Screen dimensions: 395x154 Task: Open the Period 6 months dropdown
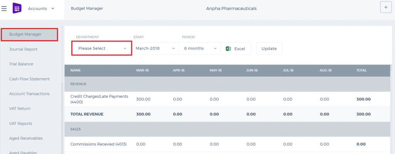coord(200,48)
